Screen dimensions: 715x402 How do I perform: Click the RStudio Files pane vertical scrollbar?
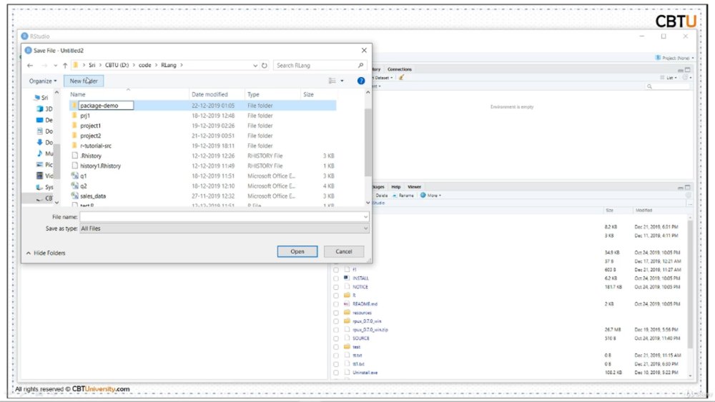691,283
